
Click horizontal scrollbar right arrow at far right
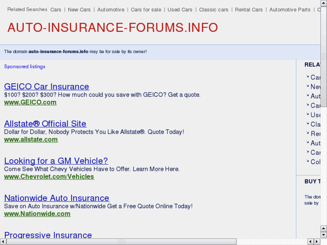[x=317, y=242]
